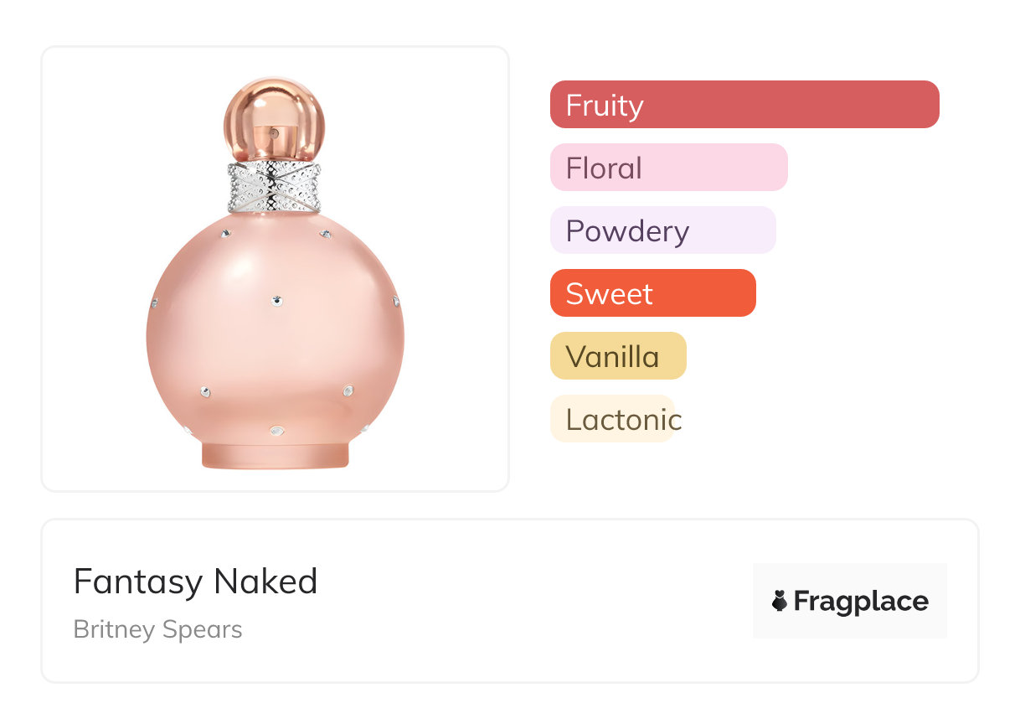Image resolution: width=1020 pixels, height=724 pixels.
Task: Open the Fantasy Naked perfume title
Action: pyautogui.click(x=195, y=582)
